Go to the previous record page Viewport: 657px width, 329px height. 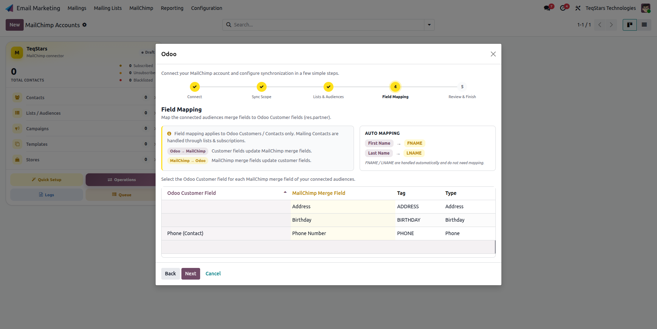click(x=600, y=25)
